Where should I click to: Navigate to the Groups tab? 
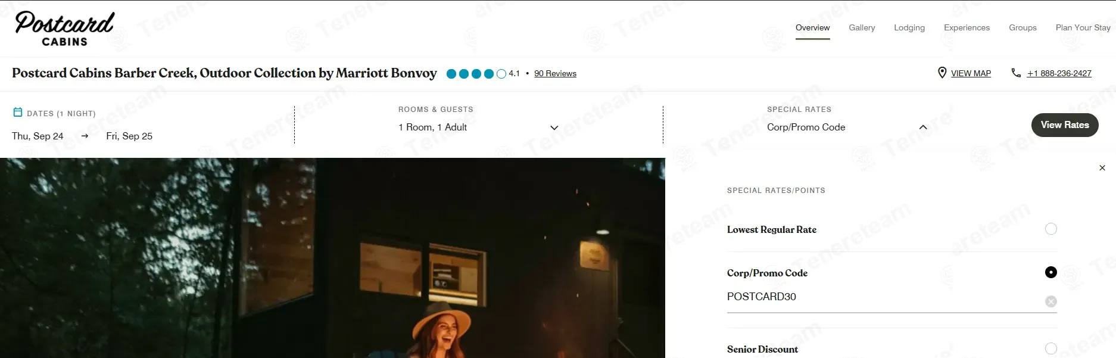coord(1023,28)
